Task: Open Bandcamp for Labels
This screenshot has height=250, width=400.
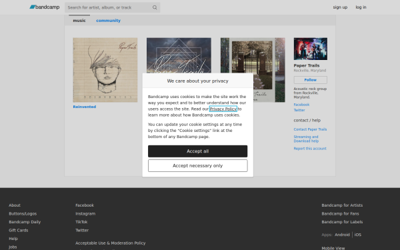Action: point(342,222)
